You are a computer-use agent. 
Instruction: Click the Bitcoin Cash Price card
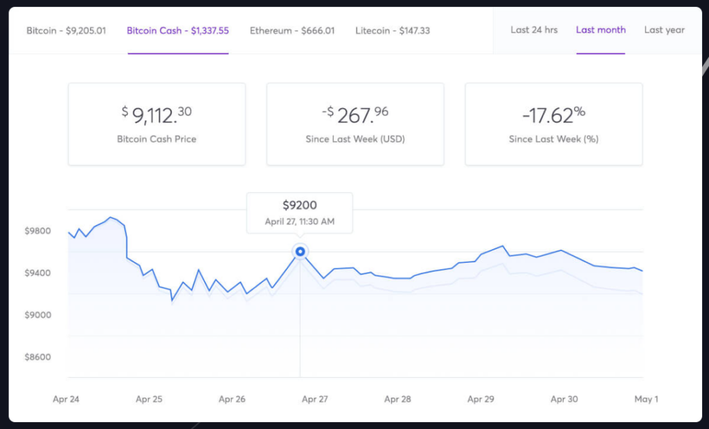(156, 124)
